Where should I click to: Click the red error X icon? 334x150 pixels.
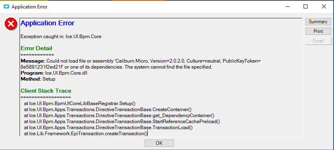pos(11,24)
